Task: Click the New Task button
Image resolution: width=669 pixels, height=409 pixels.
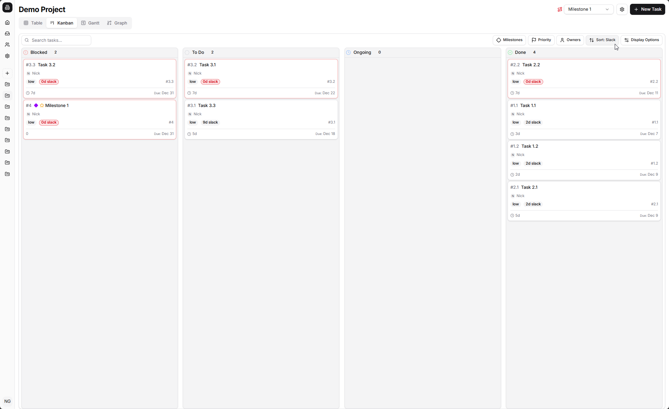Action: click(x=647, y=9)
